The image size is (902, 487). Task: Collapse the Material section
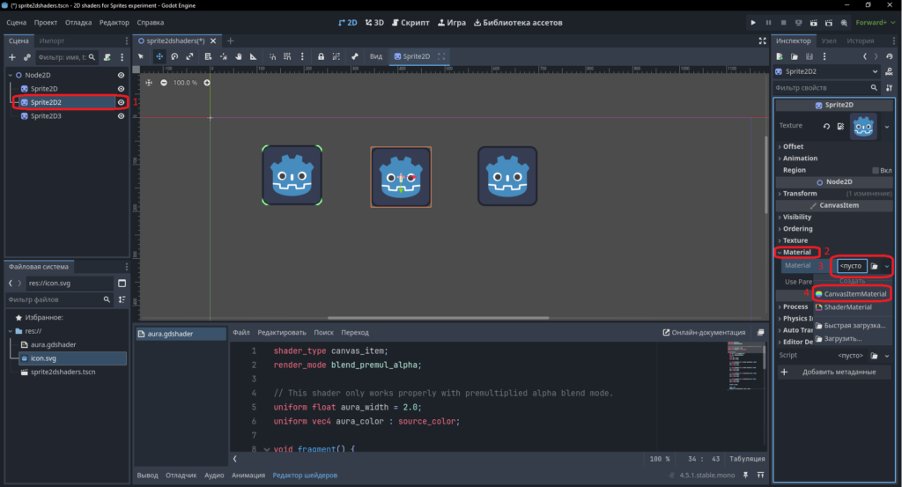coord(796,253)
